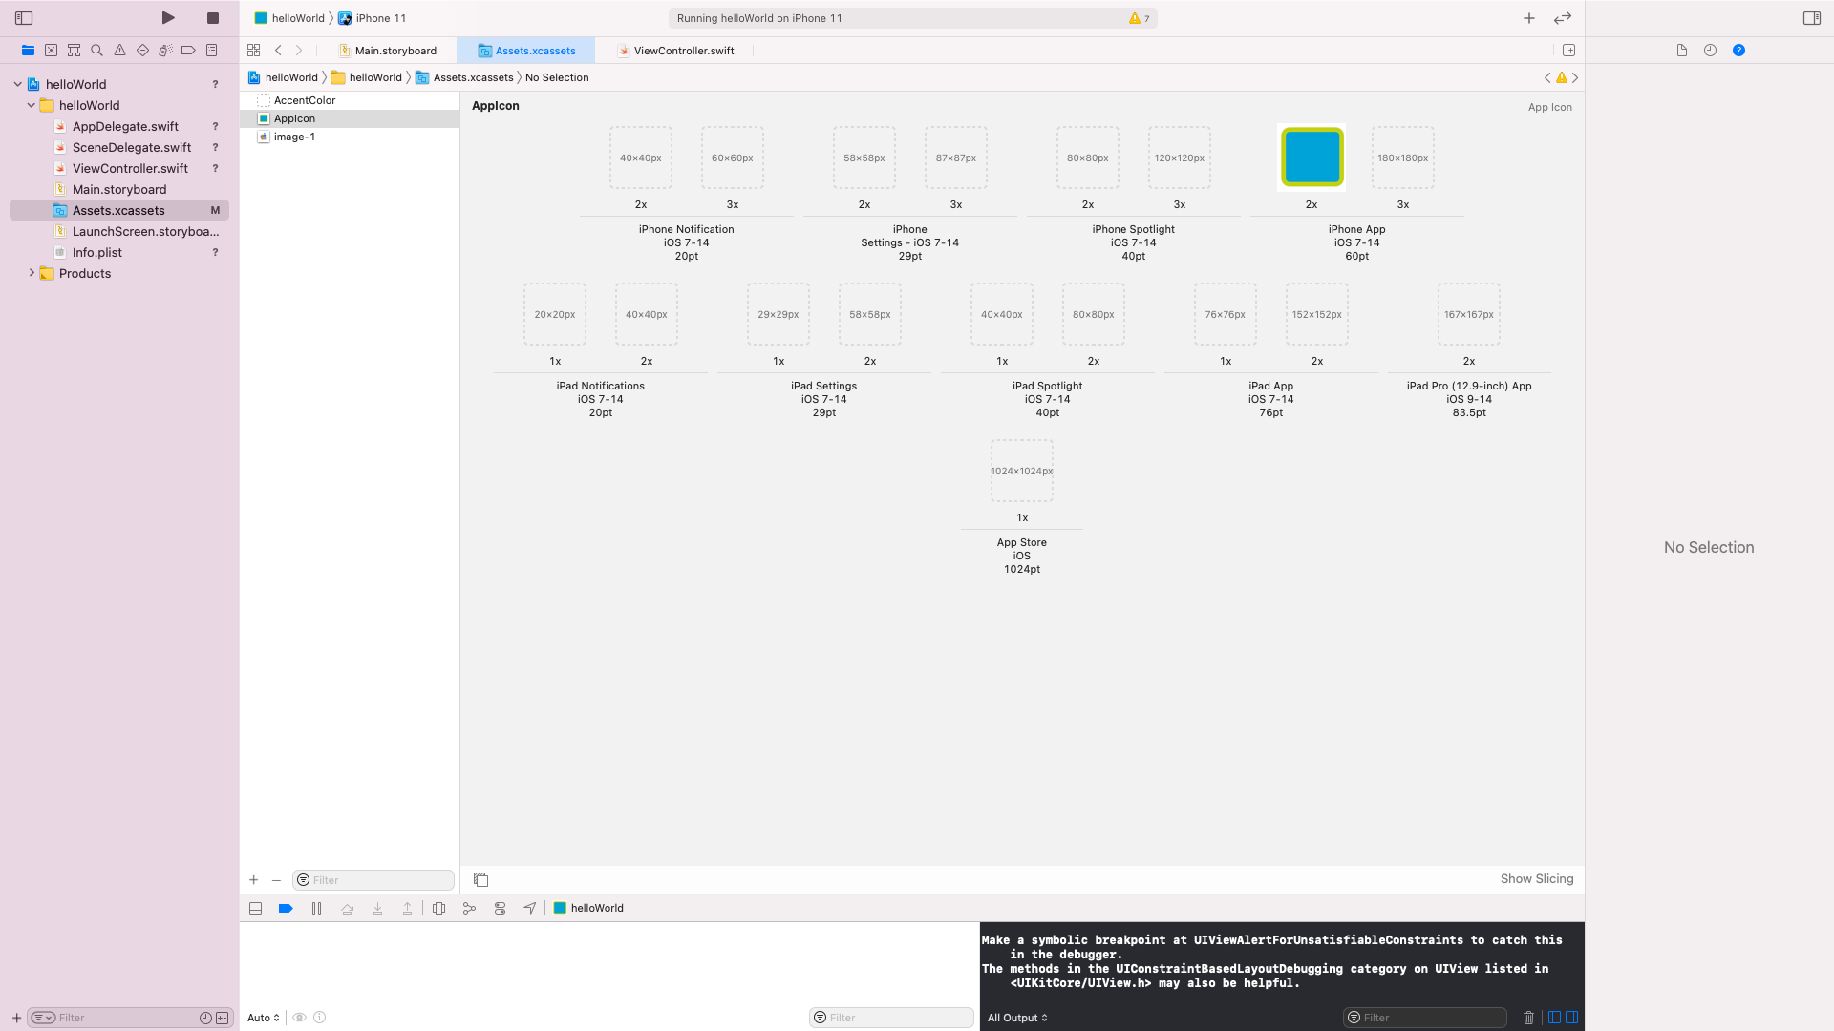1834x1031 pixels.
Task: Toggle the right inspector panel
Action: click(1811, 18)
